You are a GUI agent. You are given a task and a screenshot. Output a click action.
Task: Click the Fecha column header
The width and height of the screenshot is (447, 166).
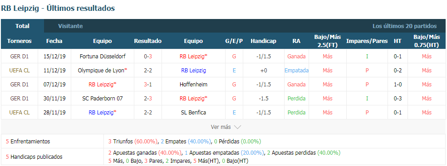click(54, 41)
